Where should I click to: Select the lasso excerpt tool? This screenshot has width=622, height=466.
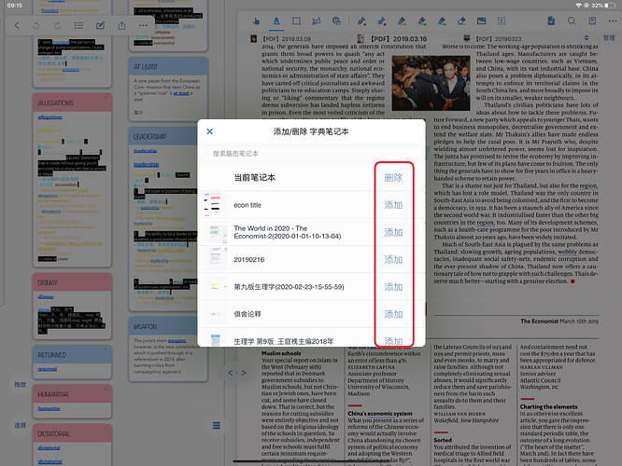317,21
